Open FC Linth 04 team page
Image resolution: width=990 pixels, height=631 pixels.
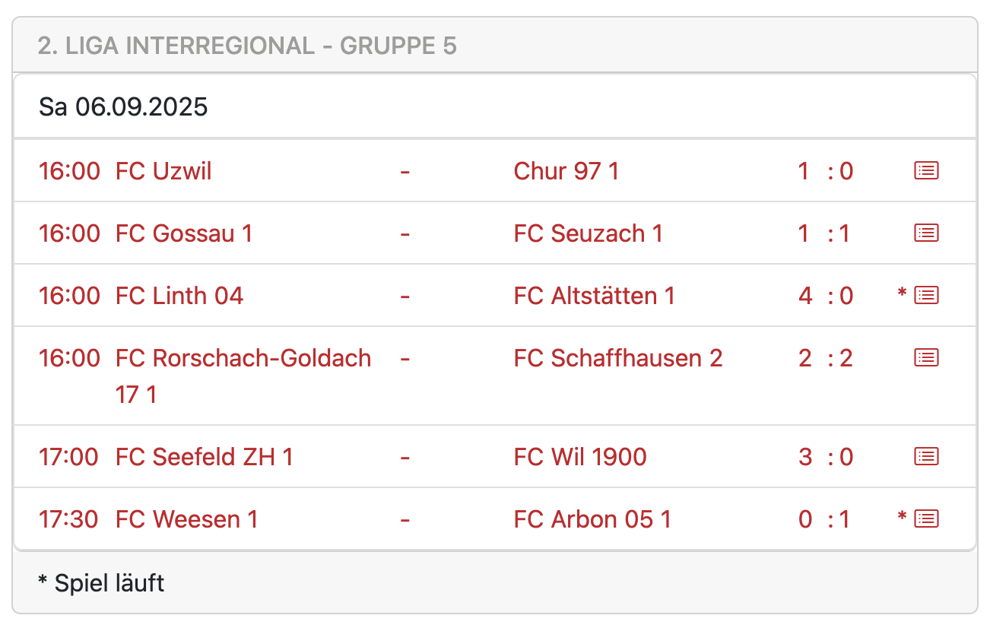pyautogui.click(x=179, y=296)
